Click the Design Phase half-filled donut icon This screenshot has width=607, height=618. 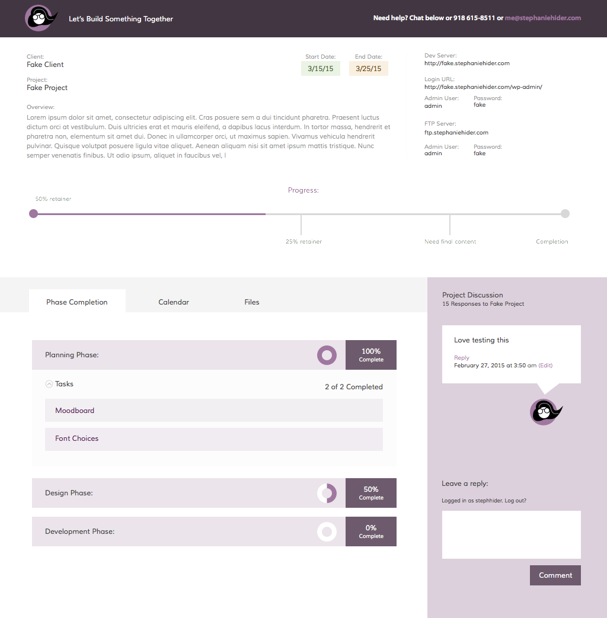(x=327, y=493)
